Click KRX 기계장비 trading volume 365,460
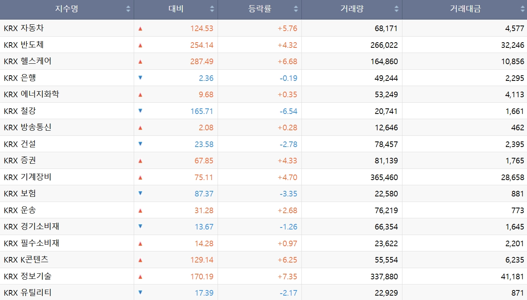This screenshot has height=300, width=527. 384,177
